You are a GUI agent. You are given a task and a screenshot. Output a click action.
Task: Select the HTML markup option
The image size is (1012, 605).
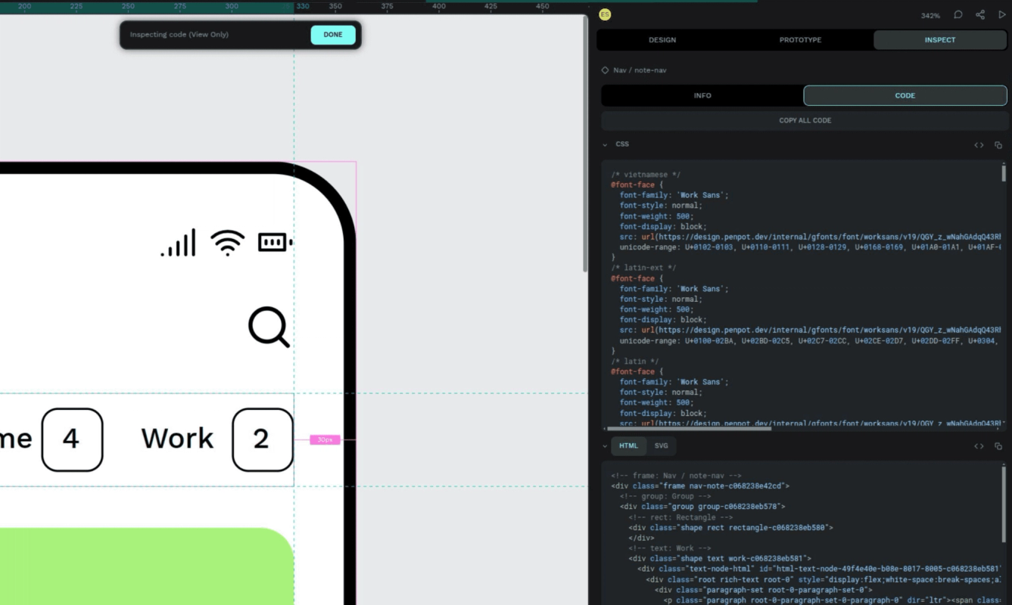(629, 446)
